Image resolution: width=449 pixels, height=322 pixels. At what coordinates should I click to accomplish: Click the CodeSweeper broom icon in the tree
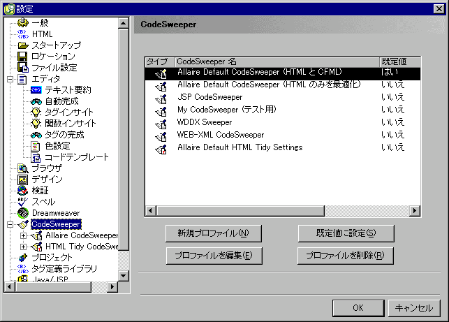tap(23, 224)
